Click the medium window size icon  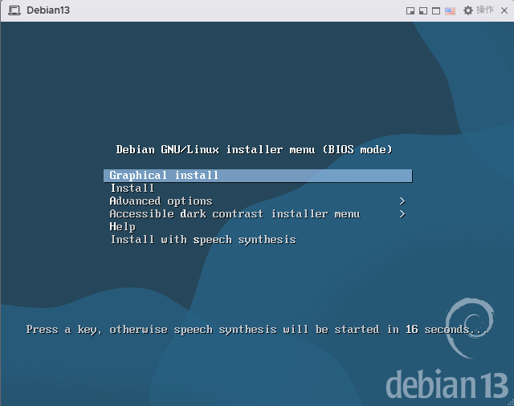click(422, 10)
